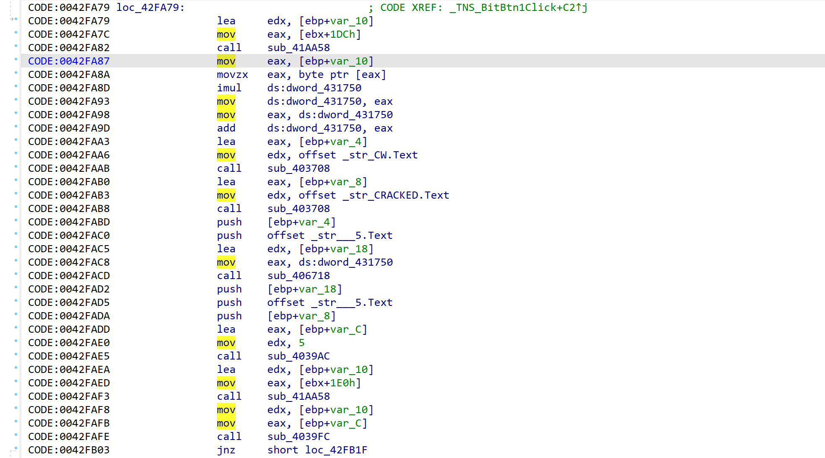
Task: Click push [ebp+var_18] at 0042FAD2
Action: 305,289
